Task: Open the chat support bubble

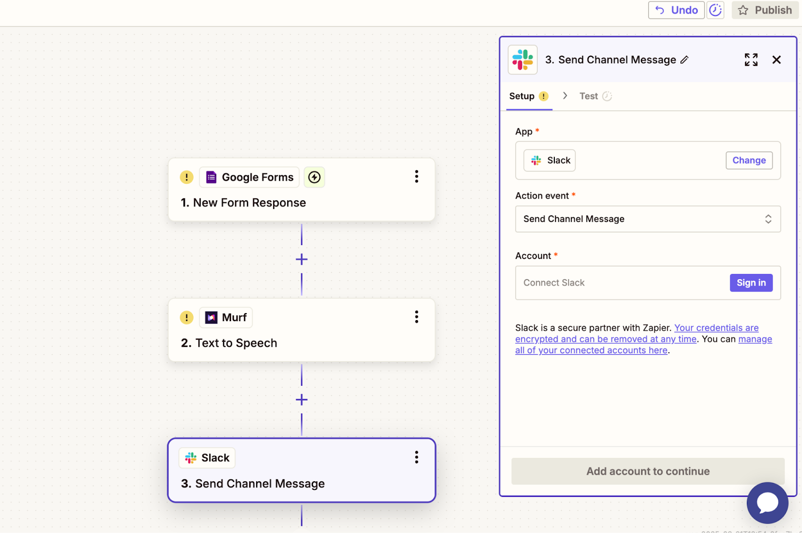Action: click(x=767, y=502)
